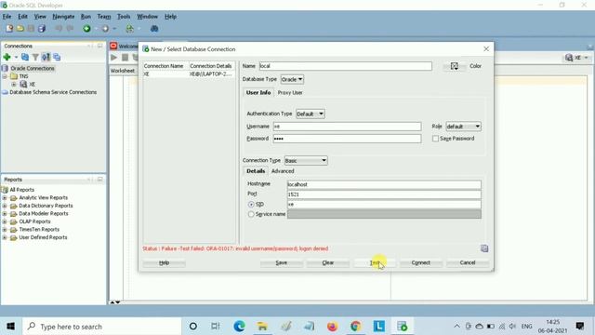The width and height of the screenshot is (595, 335).
Task: Click the Task View taskbar icon
Action: tap(216, 326)
